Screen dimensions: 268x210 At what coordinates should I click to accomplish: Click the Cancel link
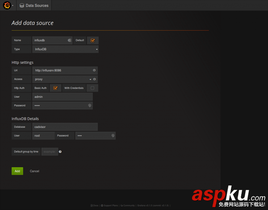[34, 171]
